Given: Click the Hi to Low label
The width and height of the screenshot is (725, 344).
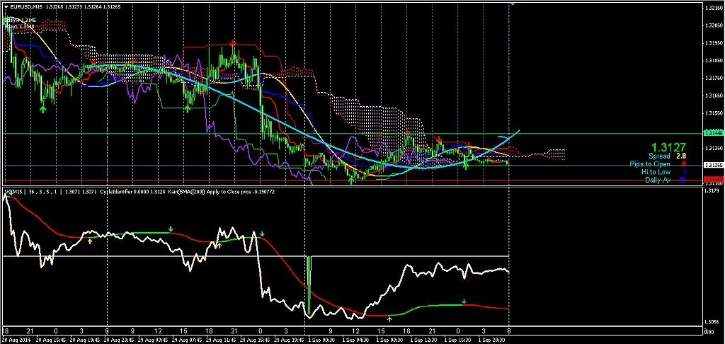Looking at the screenshot, I should [x=656, y=172].
